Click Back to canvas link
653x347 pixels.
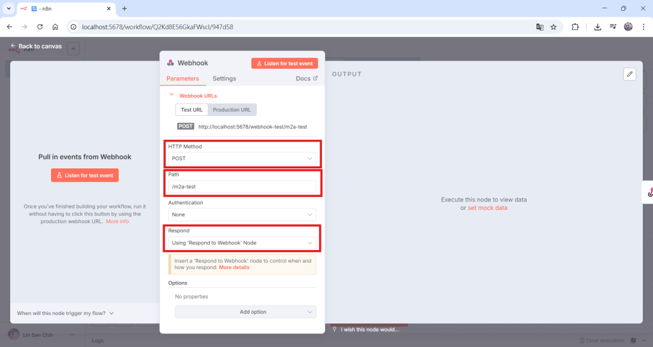pos(36,46)
